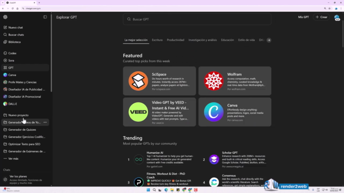Open Consensus trending GPT
The height and width of the screenshot is (193, 344).
(x=235, y=180)
